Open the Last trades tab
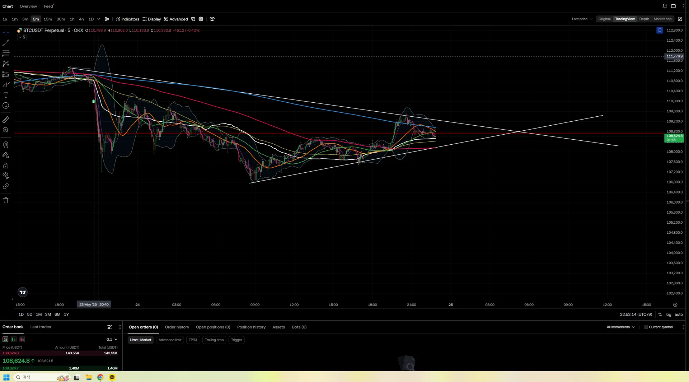 [41, 327]
